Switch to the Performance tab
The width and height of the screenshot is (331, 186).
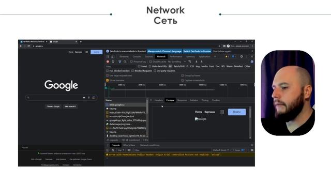(x=176, y=56)
